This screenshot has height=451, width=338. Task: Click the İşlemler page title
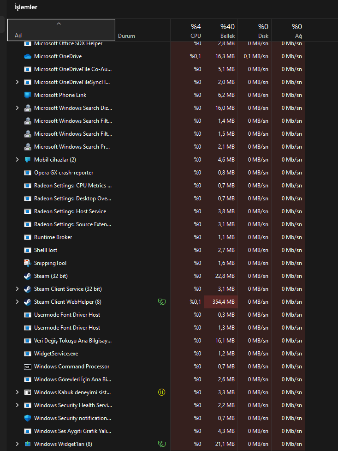pyautogui.click(x=26, y=7)
